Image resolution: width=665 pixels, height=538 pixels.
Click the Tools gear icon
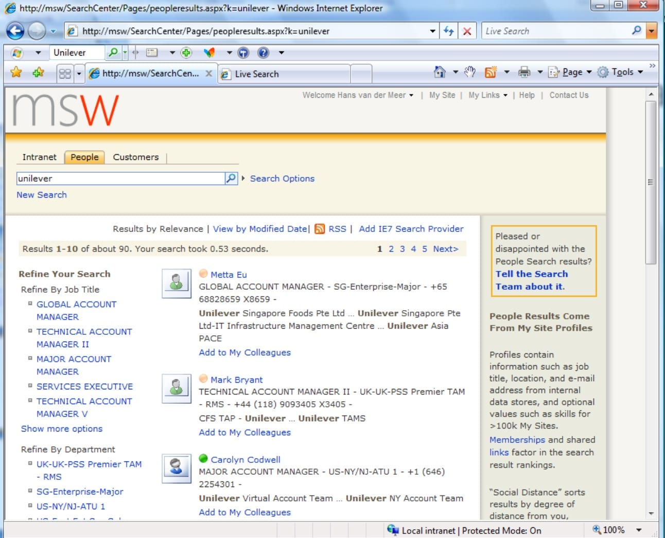[x=603, y=73]
